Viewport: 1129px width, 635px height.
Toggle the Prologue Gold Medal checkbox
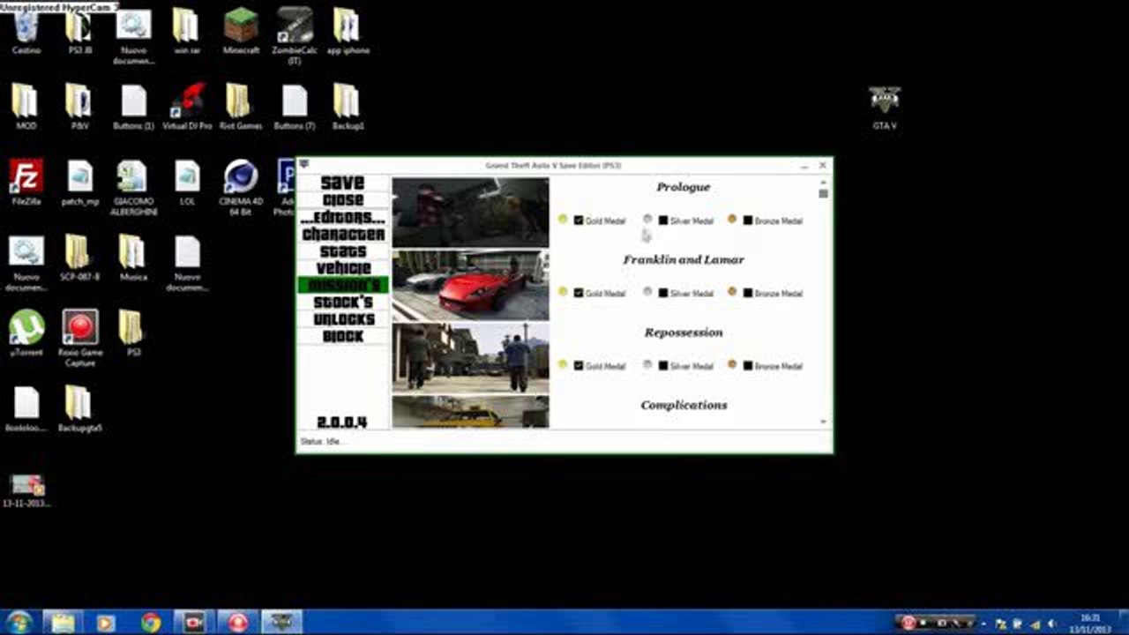point(579,220)
